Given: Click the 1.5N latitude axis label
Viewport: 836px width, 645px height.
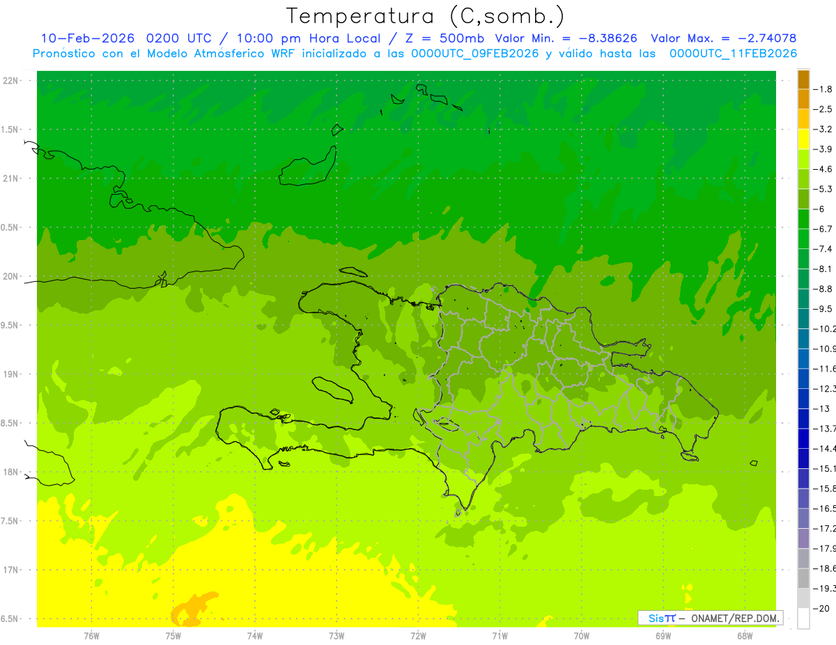Looking at the screenshot, I should [10, 129].
